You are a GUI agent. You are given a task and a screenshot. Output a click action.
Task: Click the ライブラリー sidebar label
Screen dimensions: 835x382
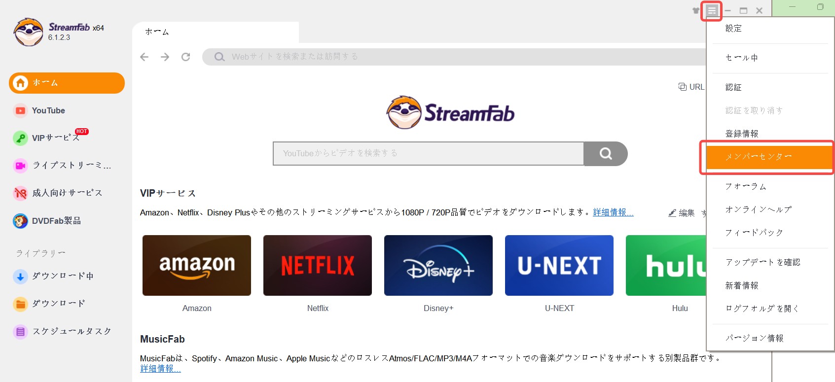(40, 253)
